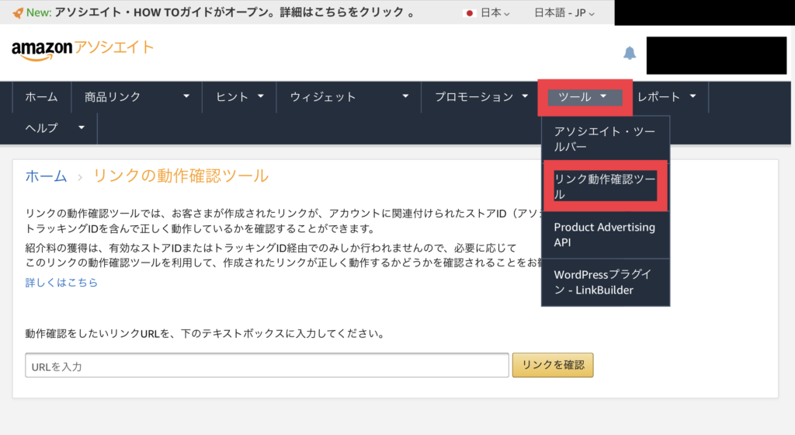Image resolution: width=795 pixels, height=435 pixels.
Task: Open the 商品リンク menu
Action: 113,97
